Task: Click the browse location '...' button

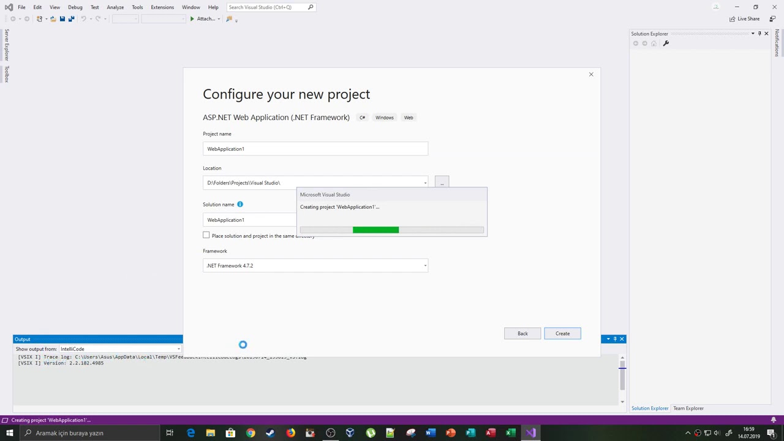Action: click(442, 183)
